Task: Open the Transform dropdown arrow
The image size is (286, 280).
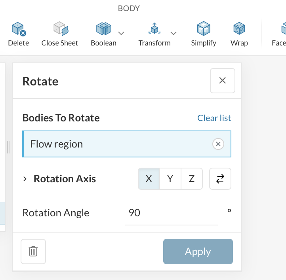Action: 173,33
